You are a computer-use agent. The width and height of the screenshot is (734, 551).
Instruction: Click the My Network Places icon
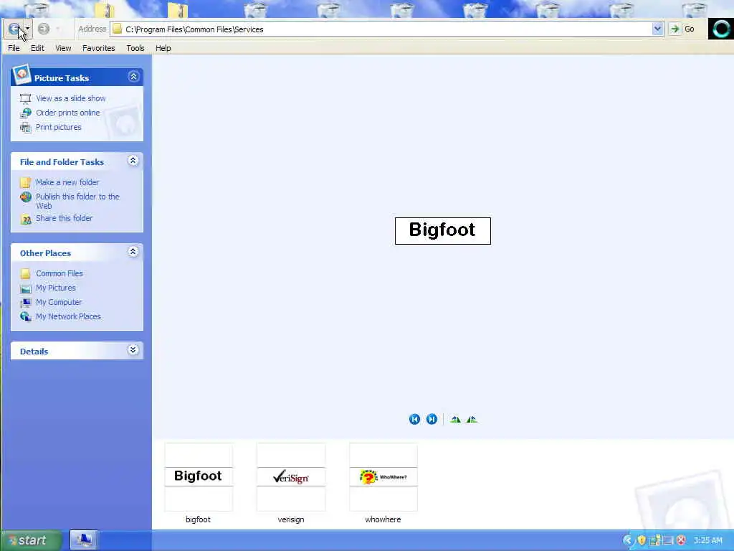tap(25, 316)
